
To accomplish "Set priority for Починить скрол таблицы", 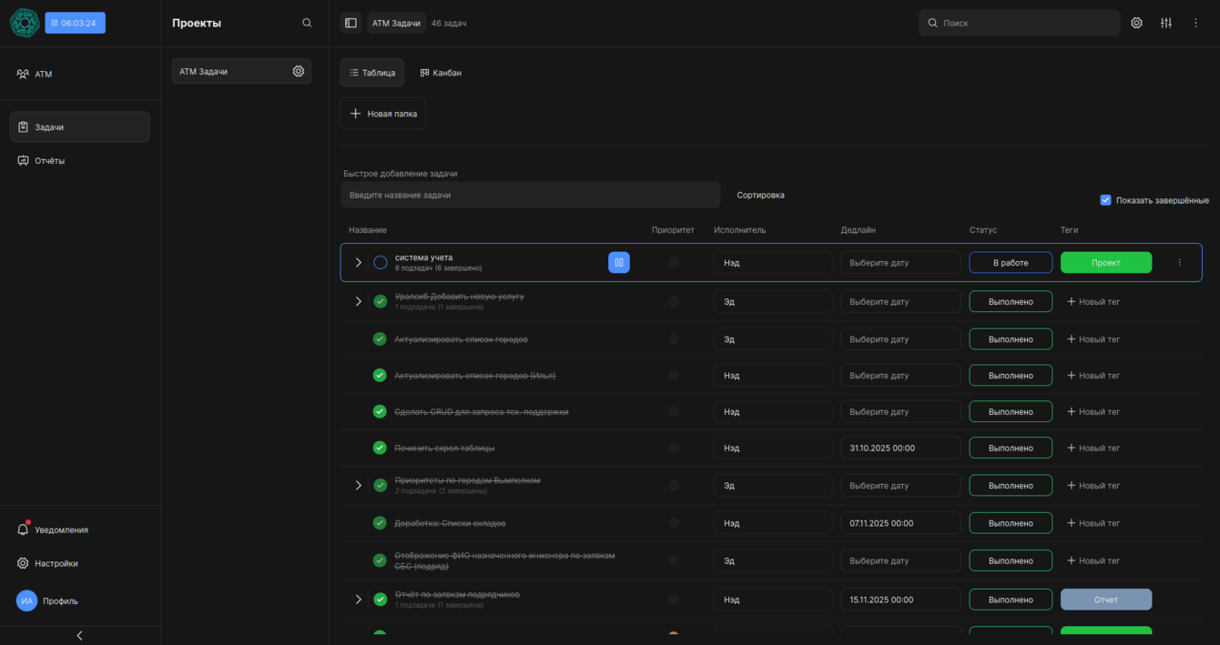I will tap(674, 448).
